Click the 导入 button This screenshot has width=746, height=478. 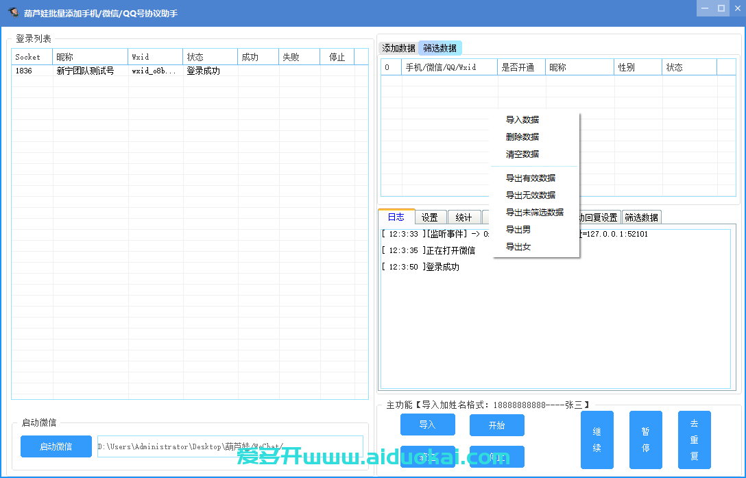[428, 425]
